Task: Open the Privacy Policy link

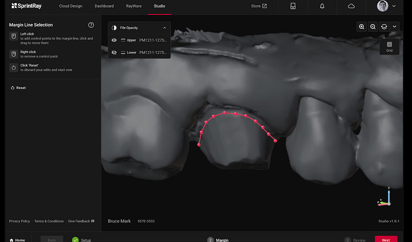Action: pyautogui.click(x=20, y=221)
